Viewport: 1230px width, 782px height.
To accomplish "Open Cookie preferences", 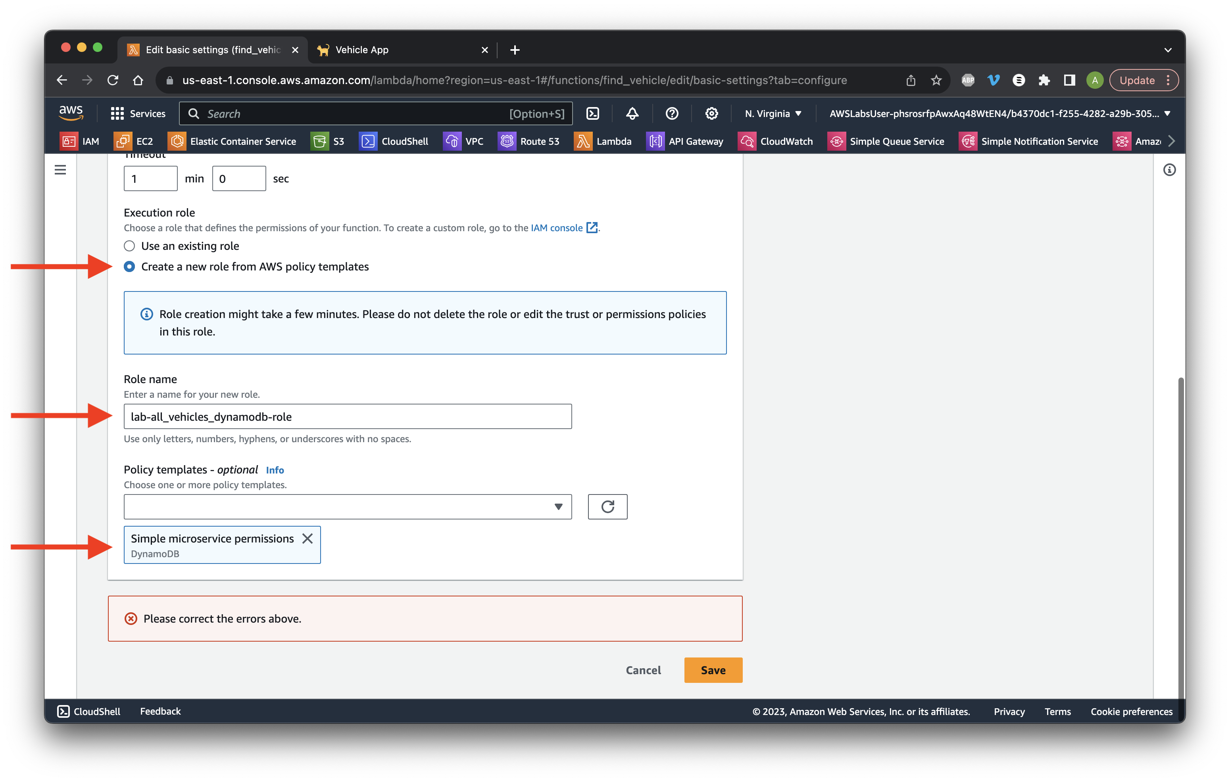I will point(1132,711).
